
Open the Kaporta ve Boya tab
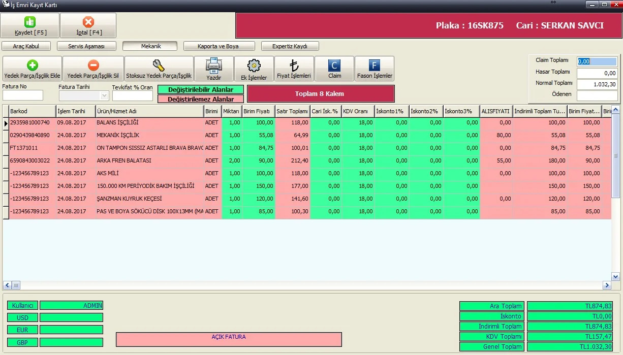pos(218,46)
